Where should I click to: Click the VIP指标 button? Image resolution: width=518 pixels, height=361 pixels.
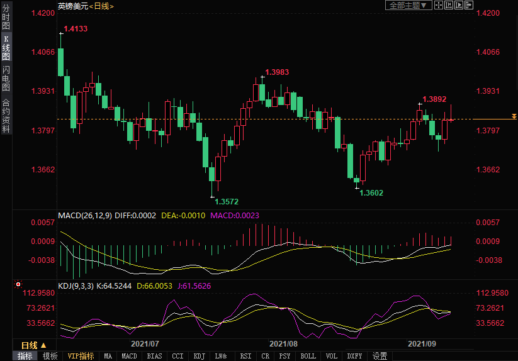click(81, 356)
